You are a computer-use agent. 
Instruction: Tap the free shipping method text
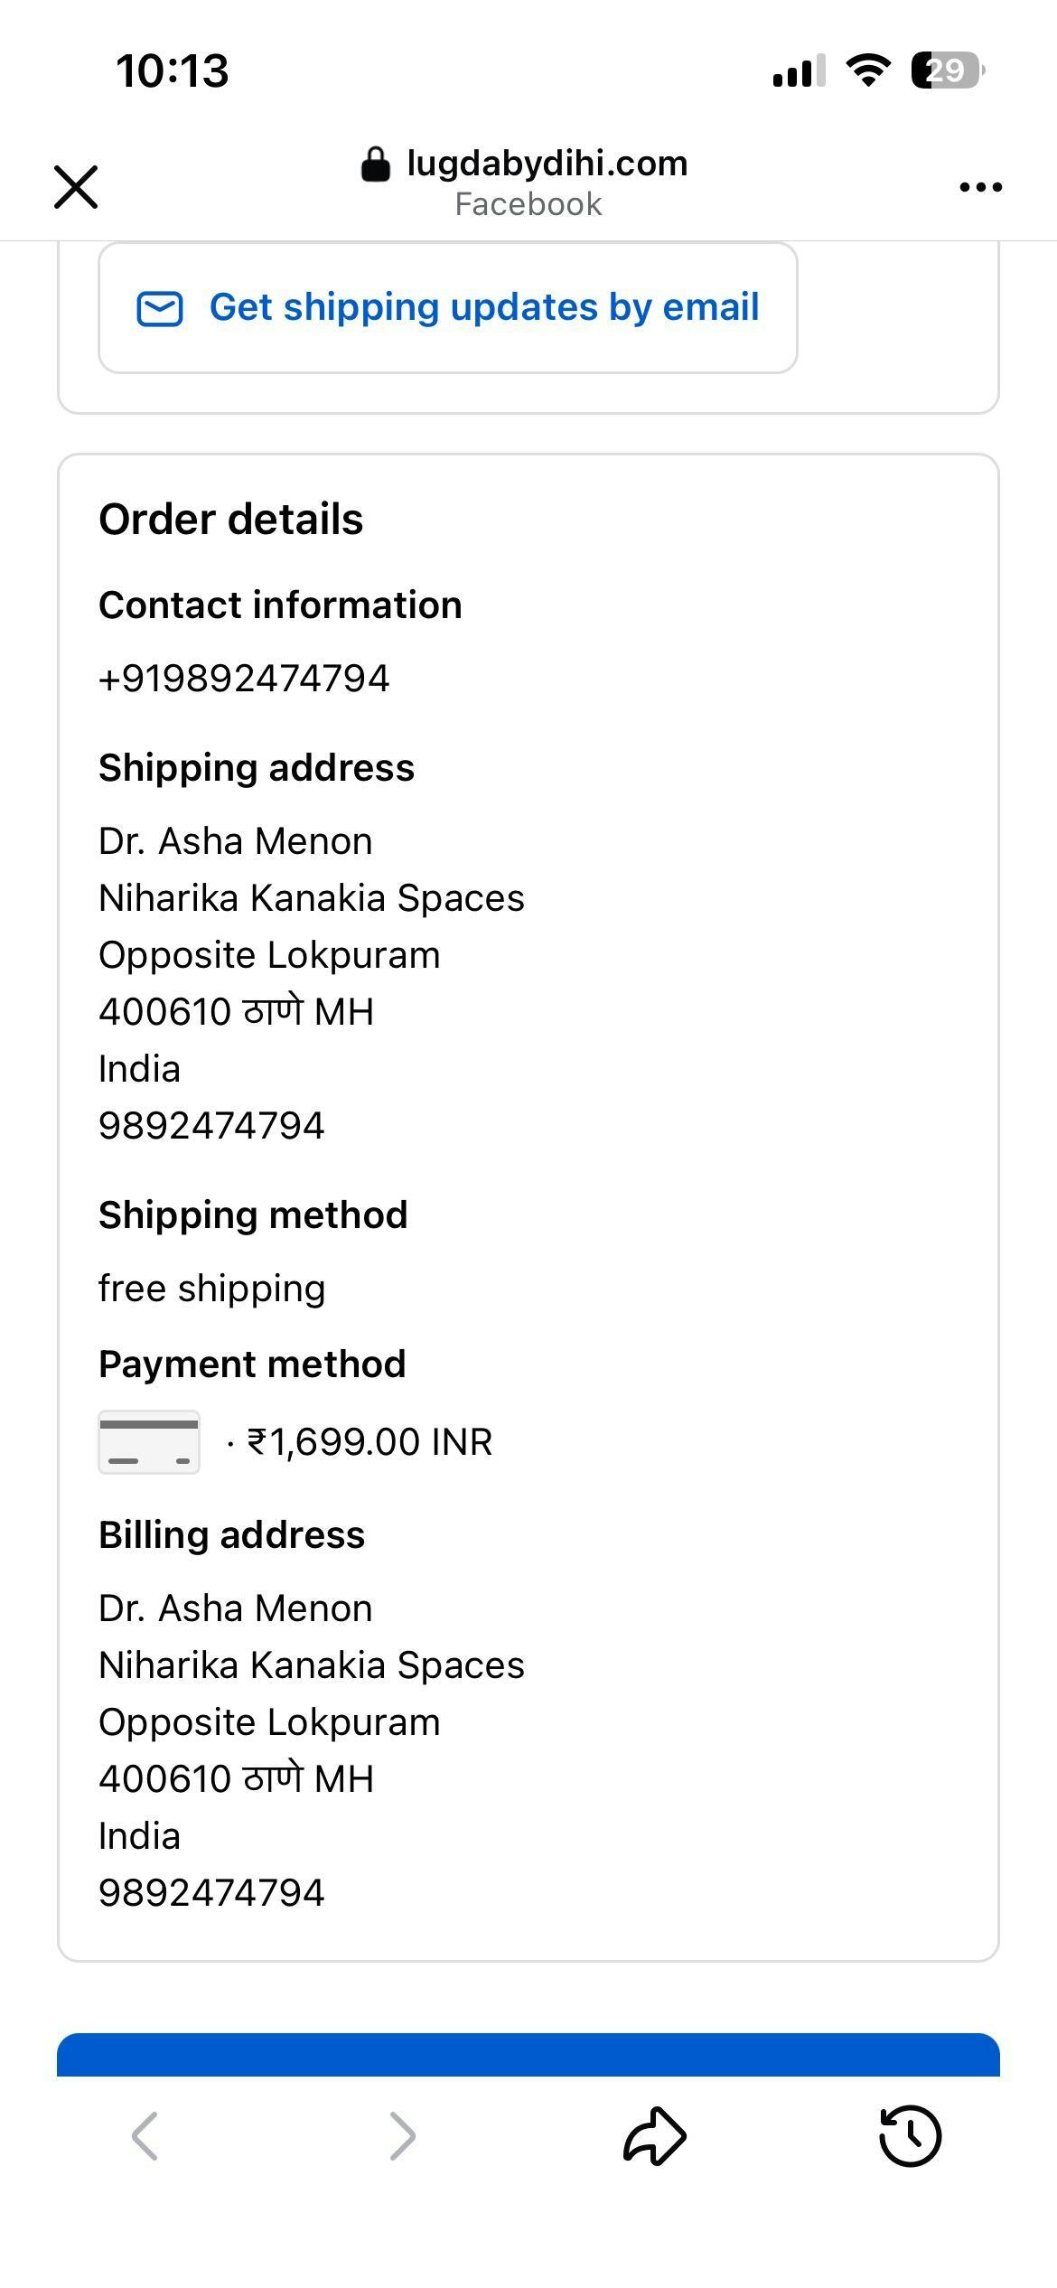(x=211, y=1289)
